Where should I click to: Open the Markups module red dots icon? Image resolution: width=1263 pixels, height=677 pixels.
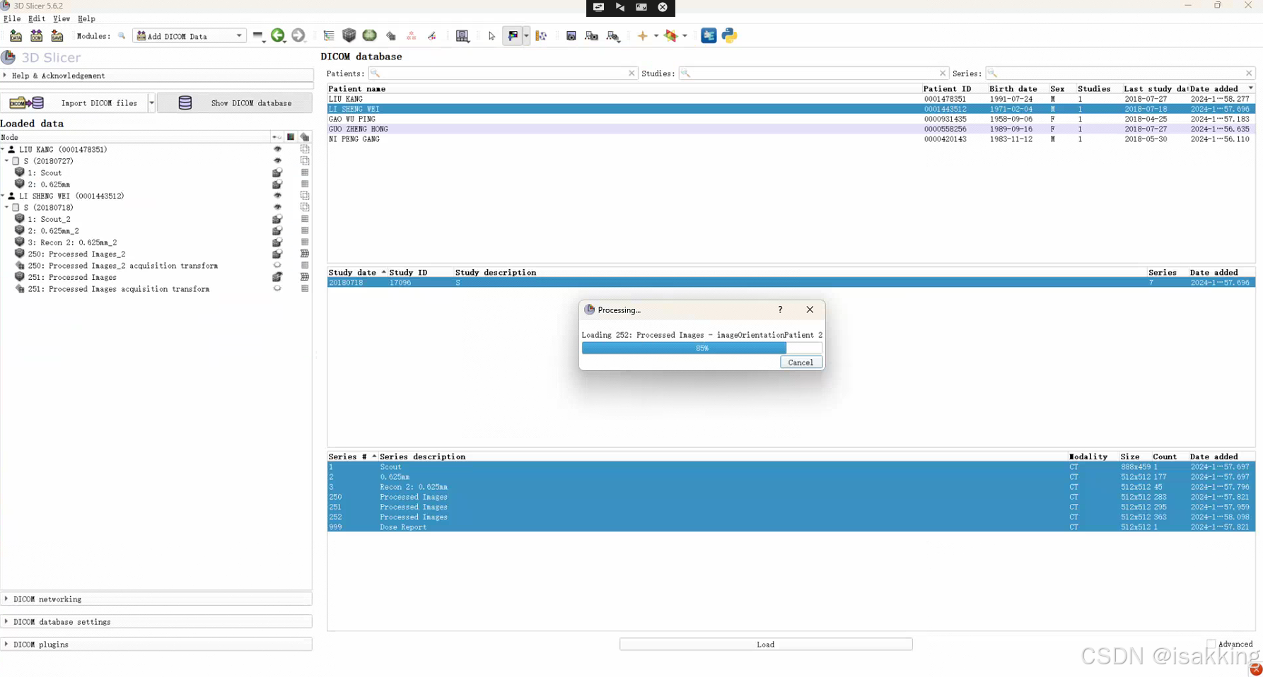(x=411, y=35)
